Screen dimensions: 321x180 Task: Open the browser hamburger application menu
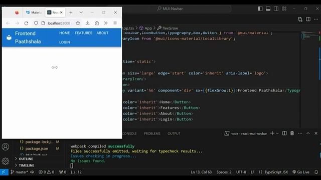[x=115, y=23]
